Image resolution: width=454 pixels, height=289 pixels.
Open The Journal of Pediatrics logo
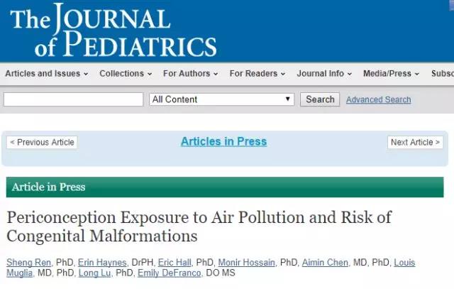[113, 30]
